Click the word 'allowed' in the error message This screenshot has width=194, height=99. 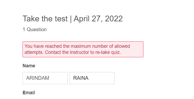coord(122,46)
